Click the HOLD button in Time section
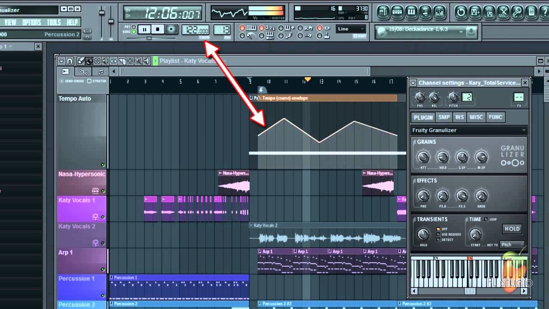 513,229
